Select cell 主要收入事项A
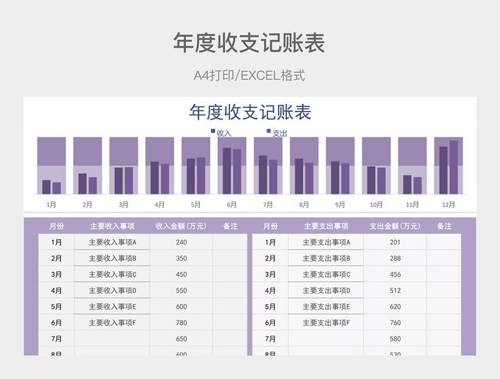 pos(112,242)
